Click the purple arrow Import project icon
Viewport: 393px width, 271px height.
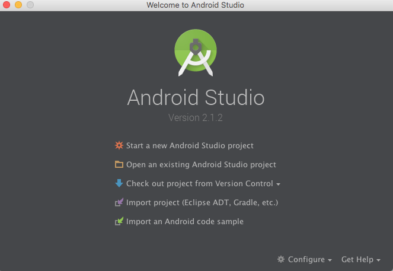pos(119,202)
